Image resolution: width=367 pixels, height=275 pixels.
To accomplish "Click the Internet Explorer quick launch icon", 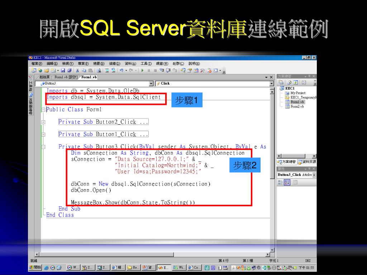I will (46, 268).
